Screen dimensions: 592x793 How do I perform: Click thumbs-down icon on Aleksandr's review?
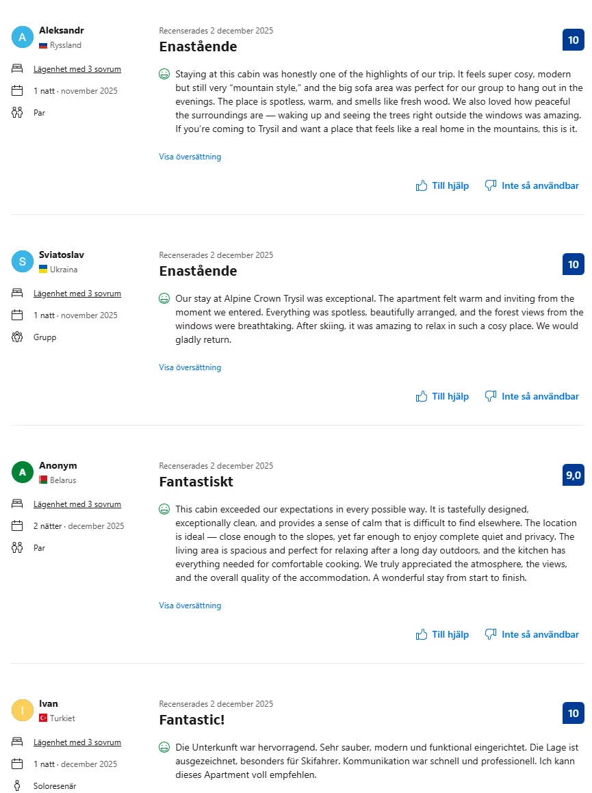pos(490,185)
